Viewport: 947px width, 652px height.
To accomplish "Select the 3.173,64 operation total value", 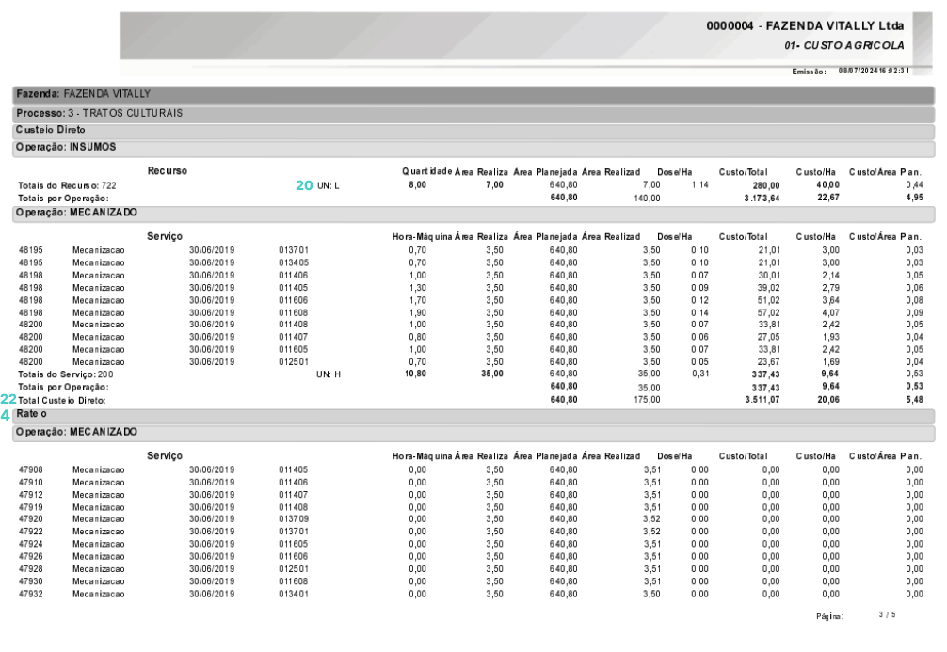I will [x=762, y=199].
